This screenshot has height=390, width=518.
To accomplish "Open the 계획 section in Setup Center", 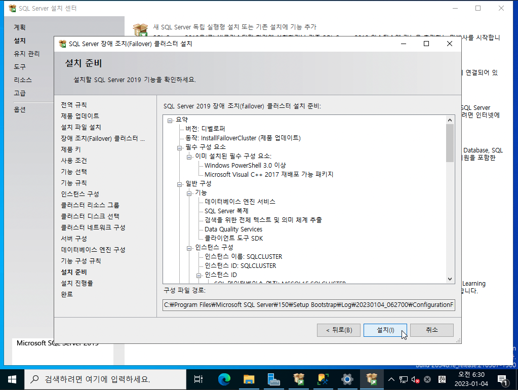I will pyautogui.click(x=19, y=27).
